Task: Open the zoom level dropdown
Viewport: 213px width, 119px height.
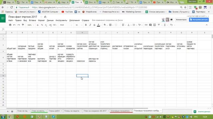Action: (31, 25)
